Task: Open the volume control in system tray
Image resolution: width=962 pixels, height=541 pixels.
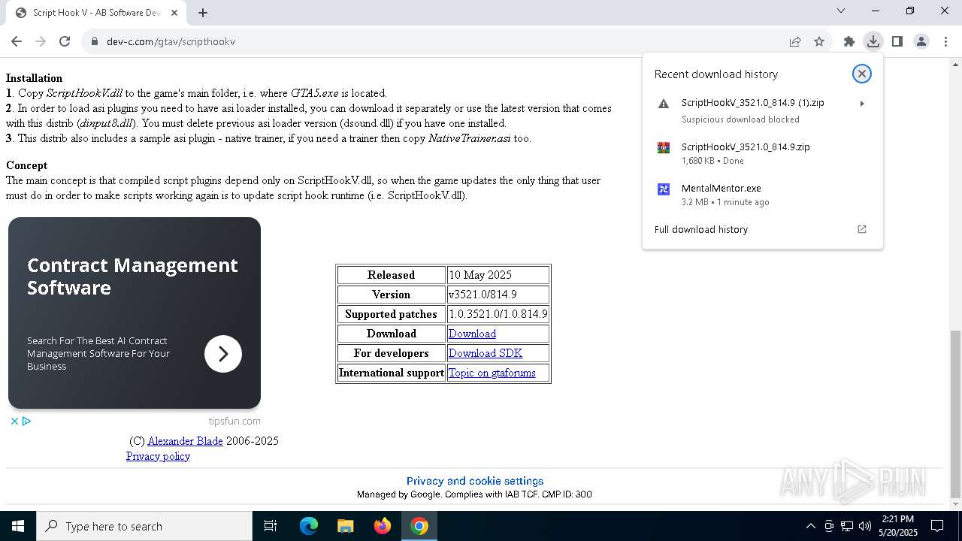Action: (x=865, y=526)
